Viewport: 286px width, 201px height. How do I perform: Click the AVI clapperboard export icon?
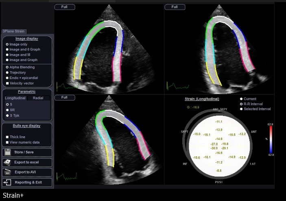(7, 172)
